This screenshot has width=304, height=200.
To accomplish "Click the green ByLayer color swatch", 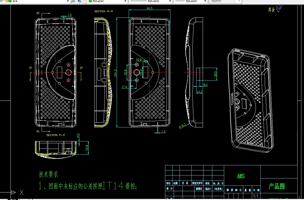I will tap(90, 1).
